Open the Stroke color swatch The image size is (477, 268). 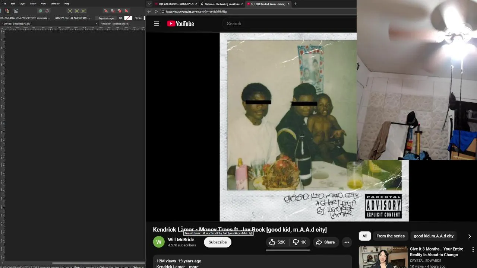click(144, 18)
